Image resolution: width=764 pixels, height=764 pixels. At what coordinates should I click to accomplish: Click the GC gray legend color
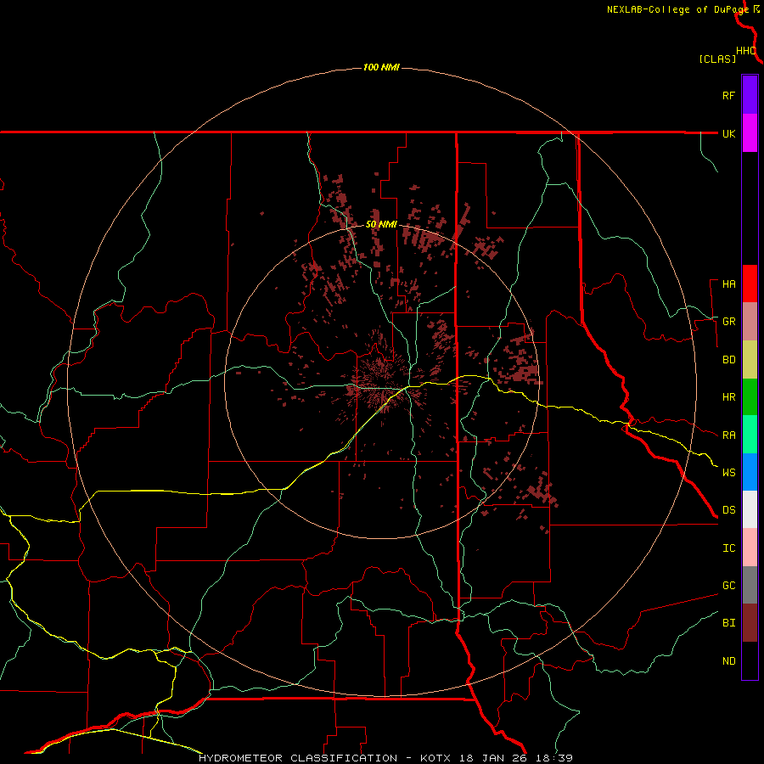(750, 585)
